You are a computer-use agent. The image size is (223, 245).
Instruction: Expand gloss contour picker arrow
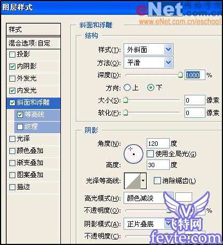143,181
